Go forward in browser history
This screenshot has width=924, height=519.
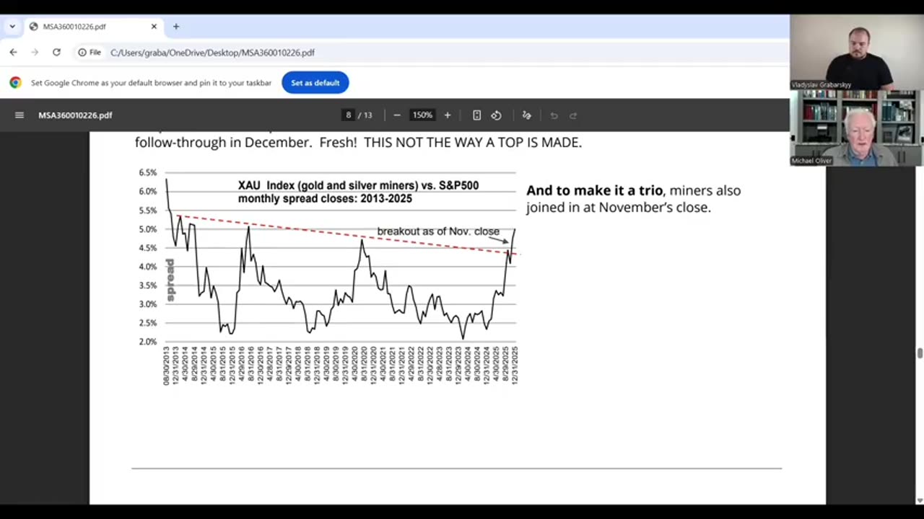tap(35, 53)
